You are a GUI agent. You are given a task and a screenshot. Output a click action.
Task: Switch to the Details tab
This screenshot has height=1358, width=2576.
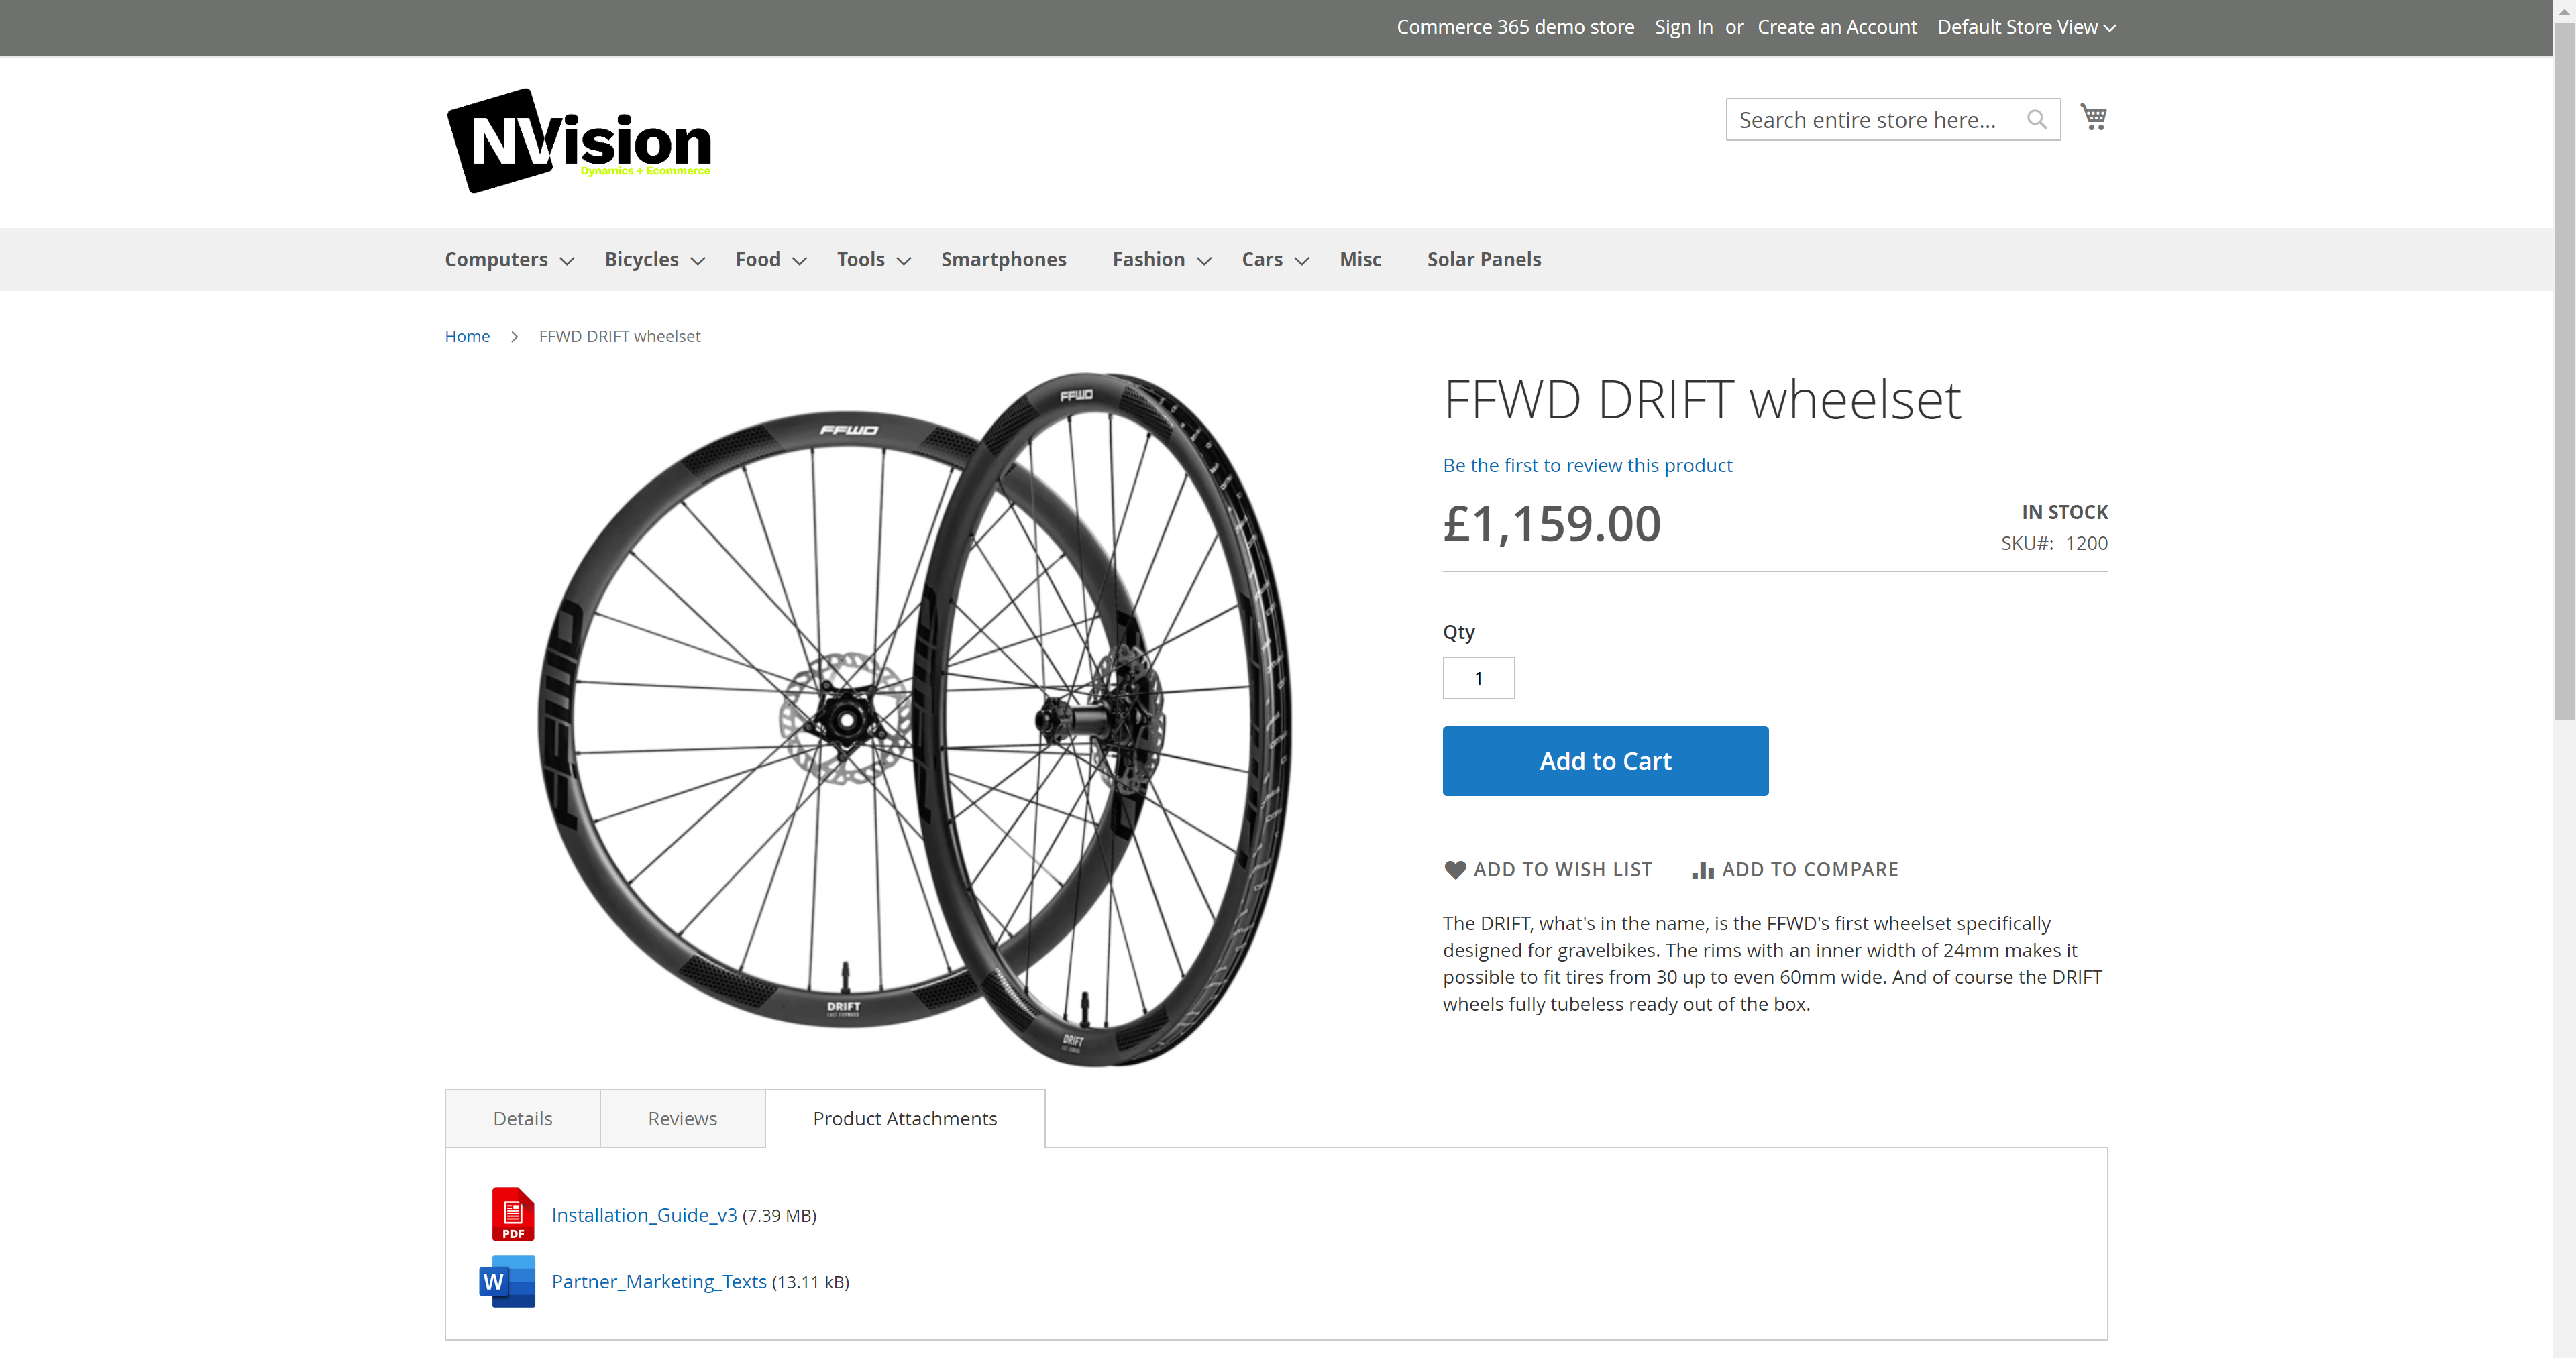click(522, 1118)
